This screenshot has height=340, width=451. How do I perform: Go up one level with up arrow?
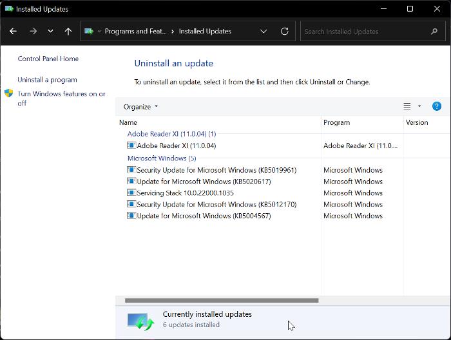(x=68, y=31)
